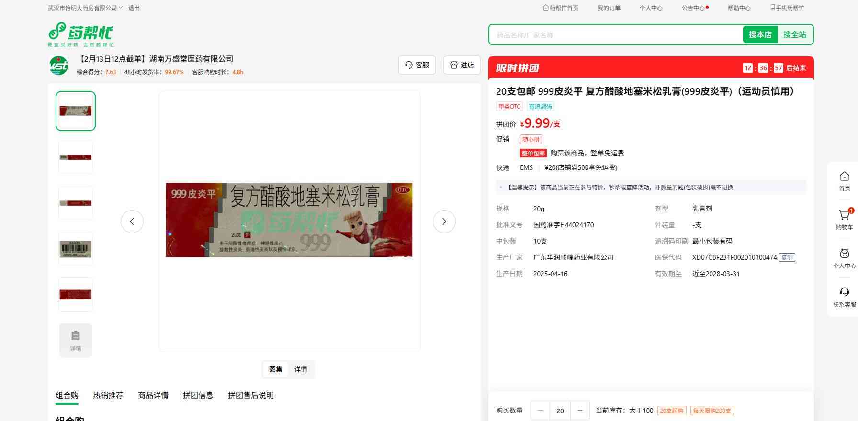Copy the medical insurance code with 复制
The width and height of the screenshot is (858, 421).
pyautogui.click(x=787, y=257)
